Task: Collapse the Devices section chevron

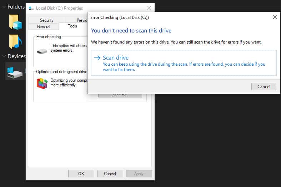Action: click(x=4, y=56)
